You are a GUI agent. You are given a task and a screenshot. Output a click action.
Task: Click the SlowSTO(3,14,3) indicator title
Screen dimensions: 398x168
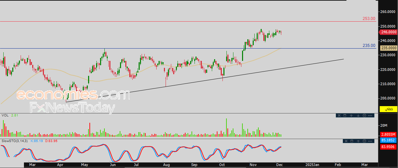(15, 141)
